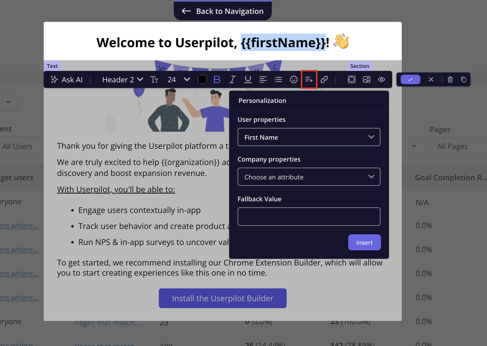This screenshot has width=487, height=346.
Task: Open the emoji picker
Action: coord(294,79)
